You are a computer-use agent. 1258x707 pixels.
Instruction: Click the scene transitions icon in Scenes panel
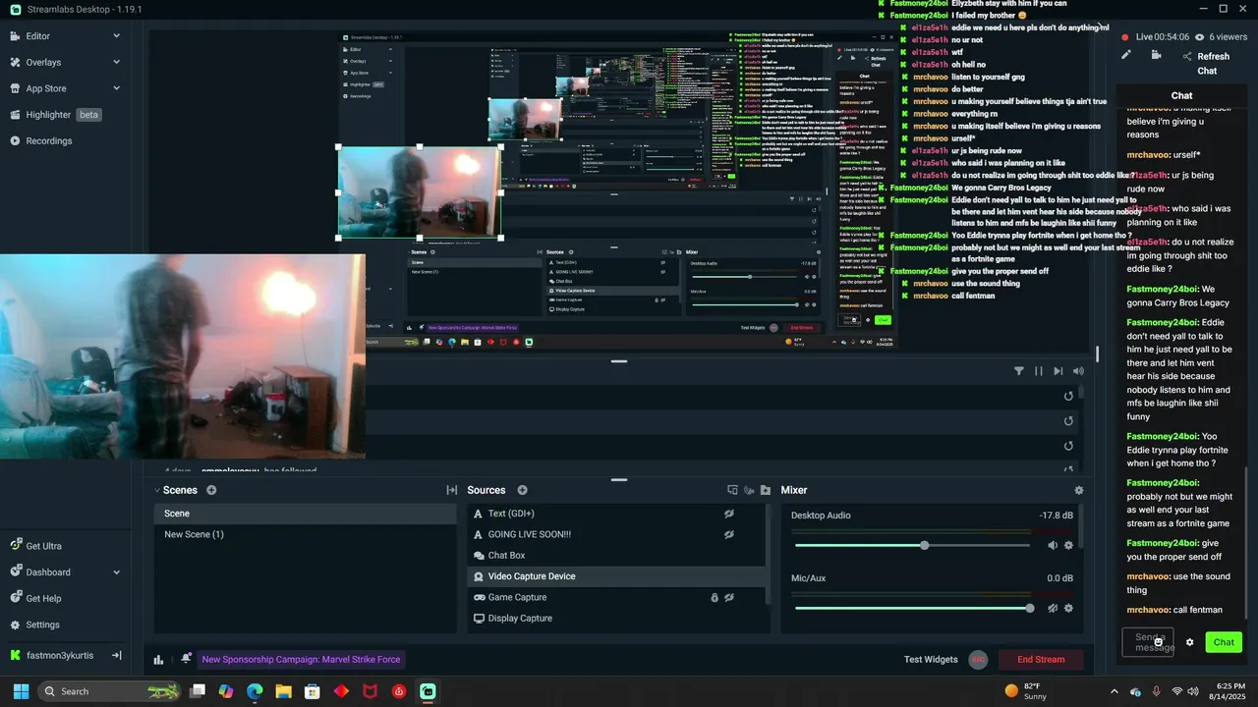(452, 490)
